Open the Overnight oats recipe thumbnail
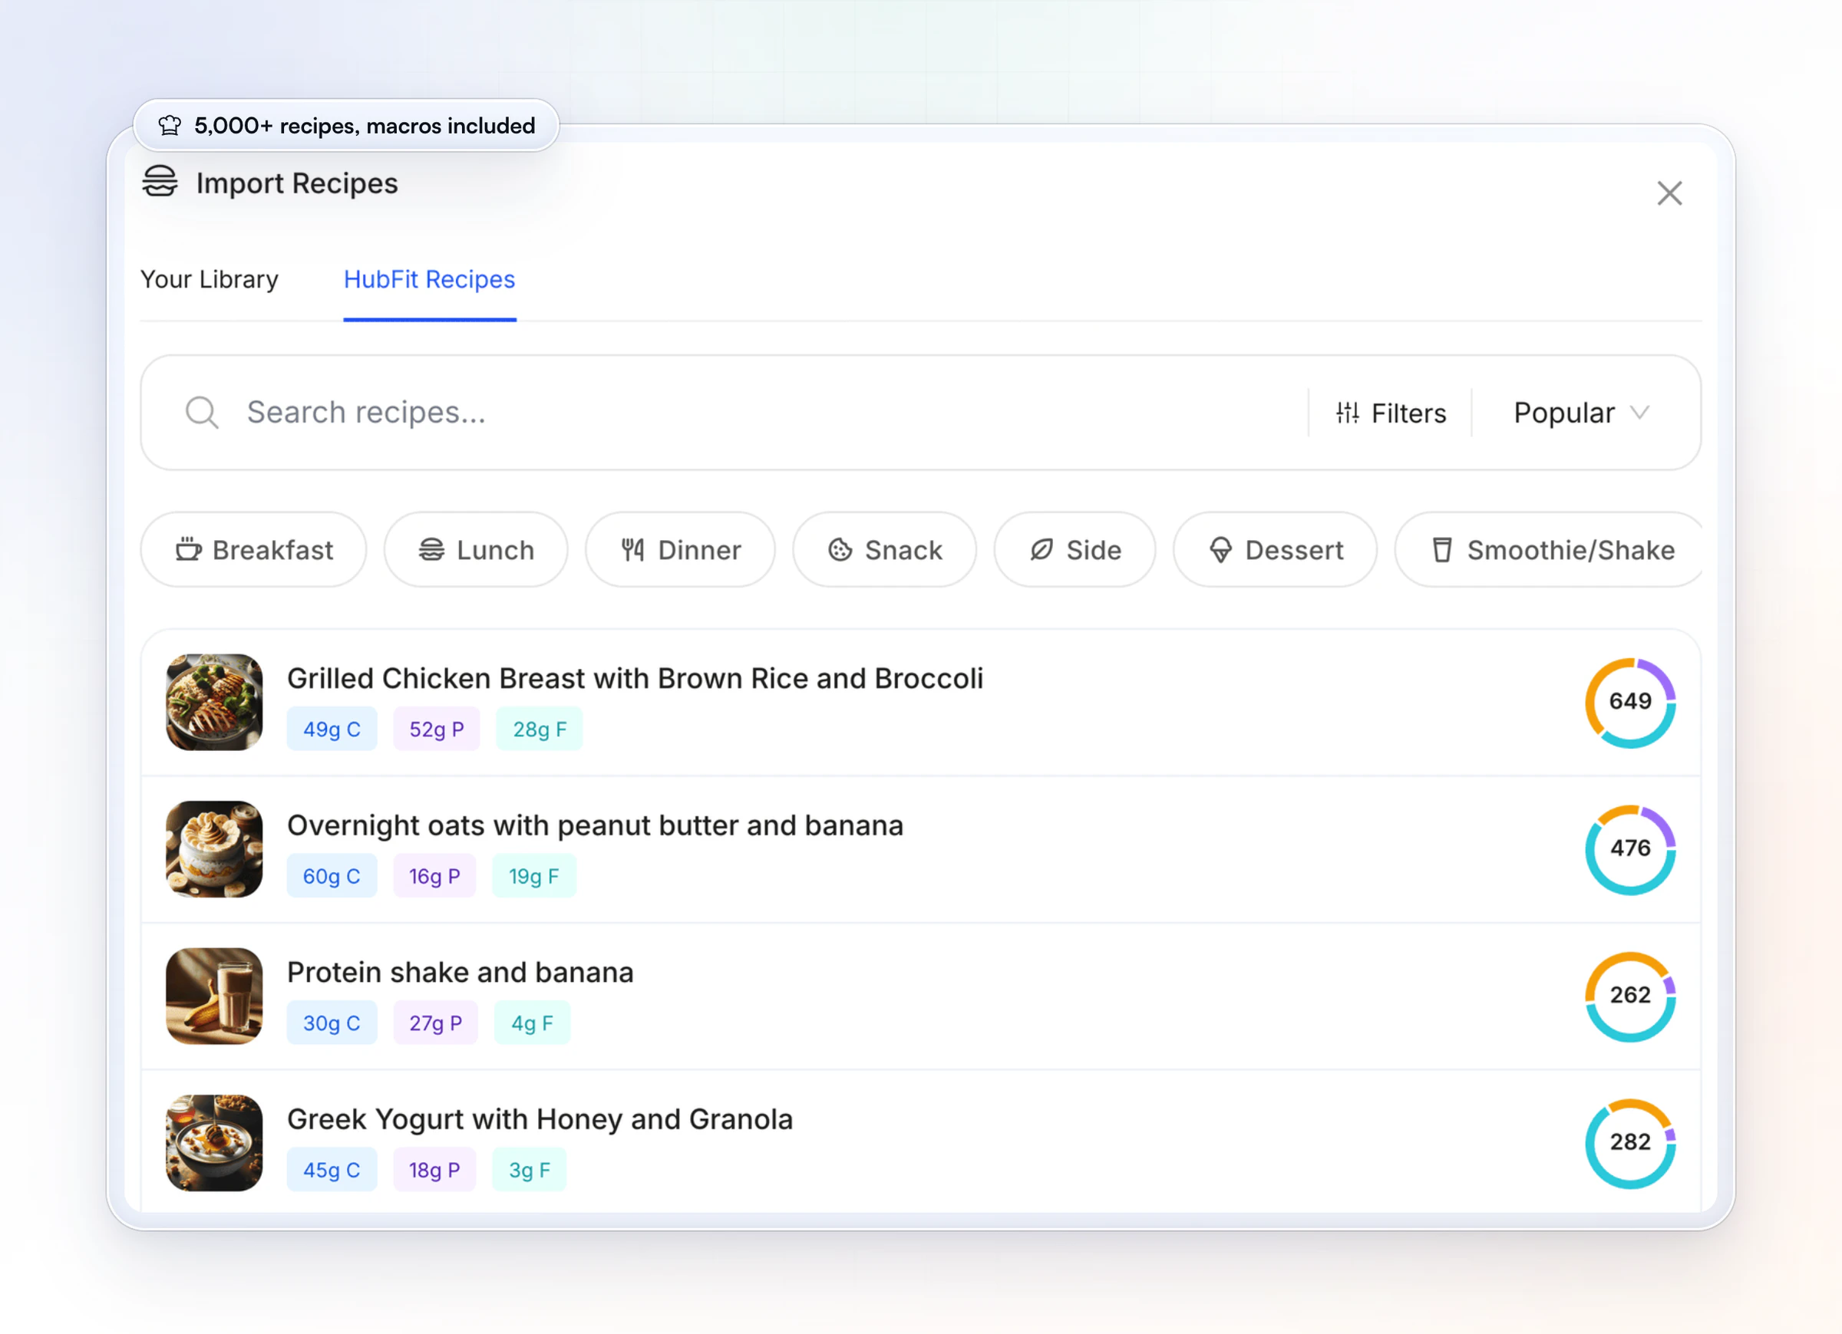This screenshot has height=1334, width=1842. [x=213, y=849]
